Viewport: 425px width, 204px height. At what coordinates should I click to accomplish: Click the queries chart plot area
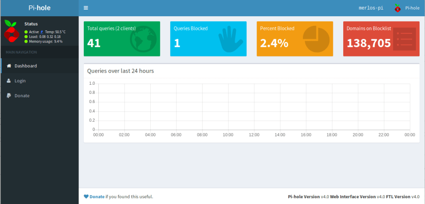coord(254,107)
